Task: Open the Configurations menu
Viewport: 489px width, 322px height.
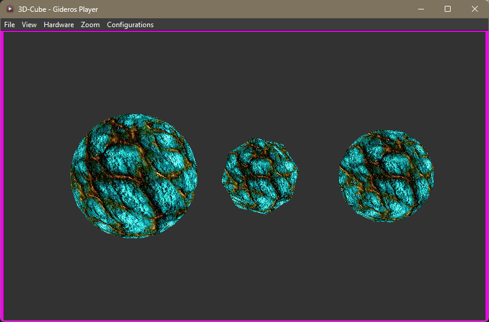Action: [x=130, y=25]
